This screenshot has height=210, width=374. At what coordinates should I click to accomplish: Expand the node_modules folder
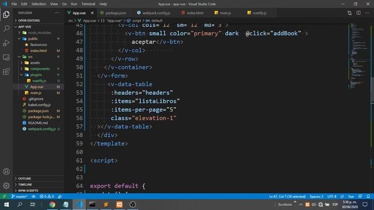(39, 33)
